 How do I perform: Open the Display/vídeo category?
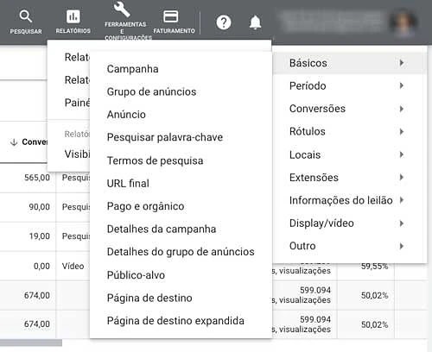click(x=350, y=223)
